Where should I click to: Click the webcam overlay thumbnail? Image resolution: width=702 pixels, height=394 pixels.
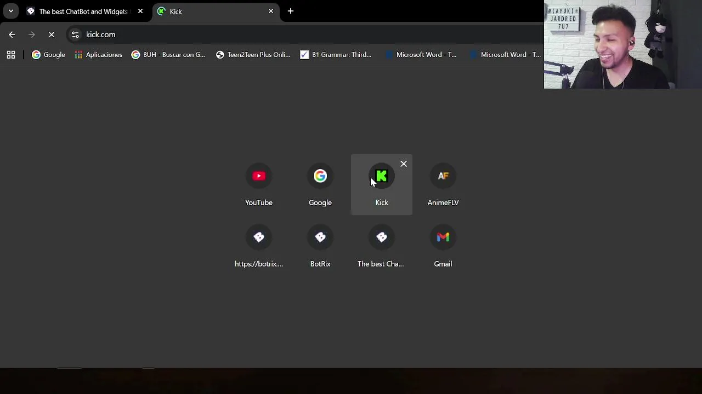(x=622, y=44)
